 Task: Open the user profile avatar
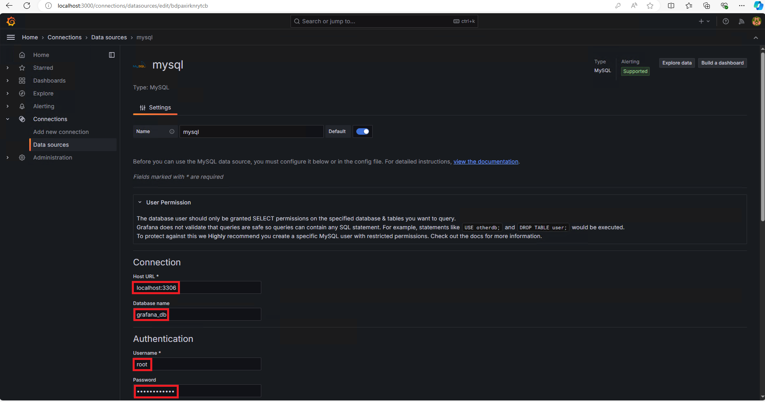click(757, 21)
